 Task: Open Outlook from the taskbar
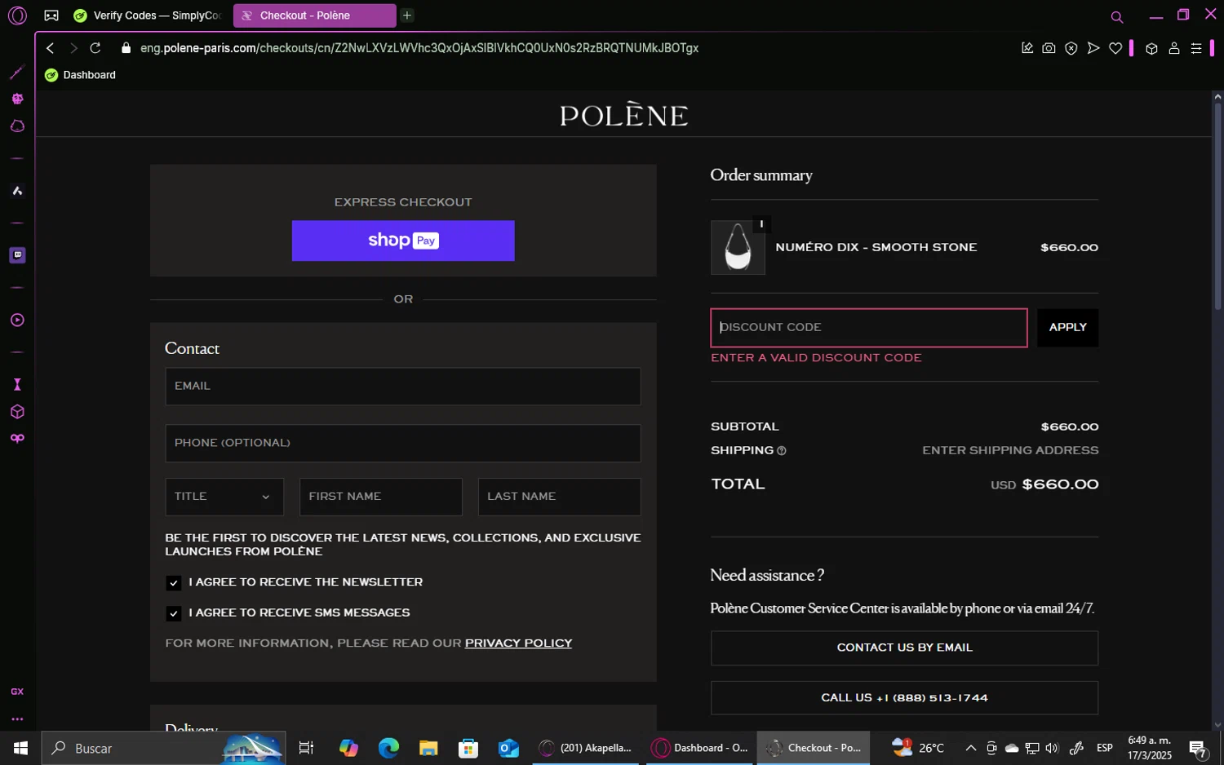click(508, 748)
